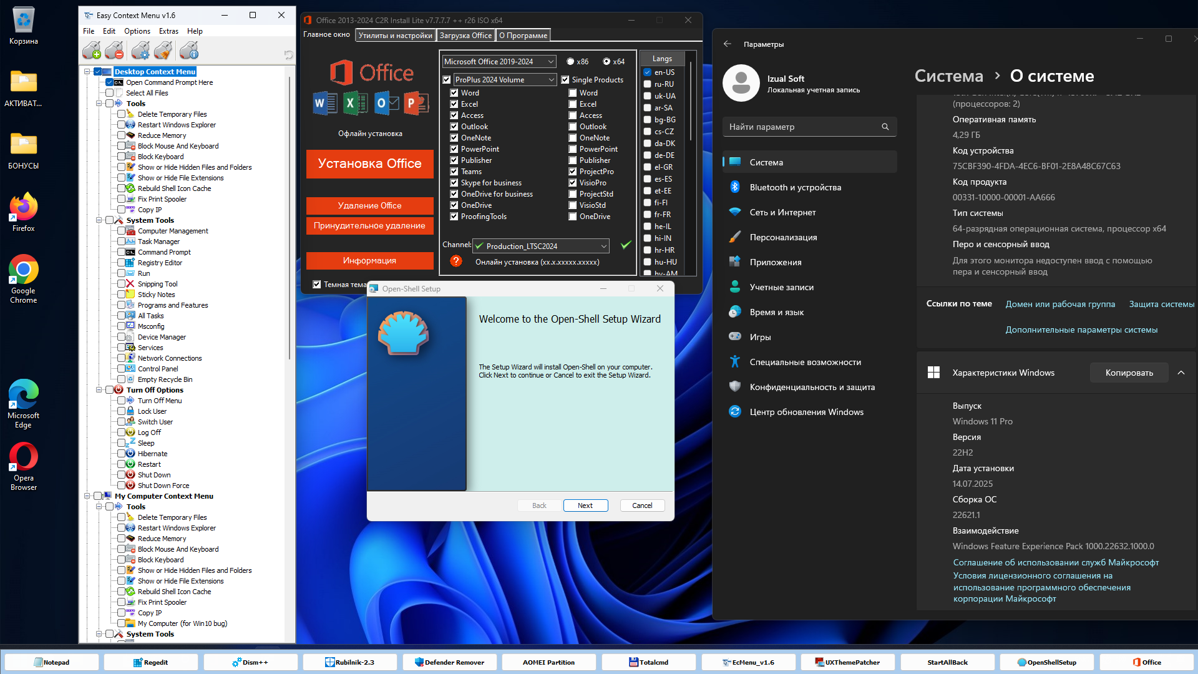Collapse the System Tools tree node under Desktop
Viewport: 1198px width, 674px height.
pyautogui.click(x=99, y=220)
